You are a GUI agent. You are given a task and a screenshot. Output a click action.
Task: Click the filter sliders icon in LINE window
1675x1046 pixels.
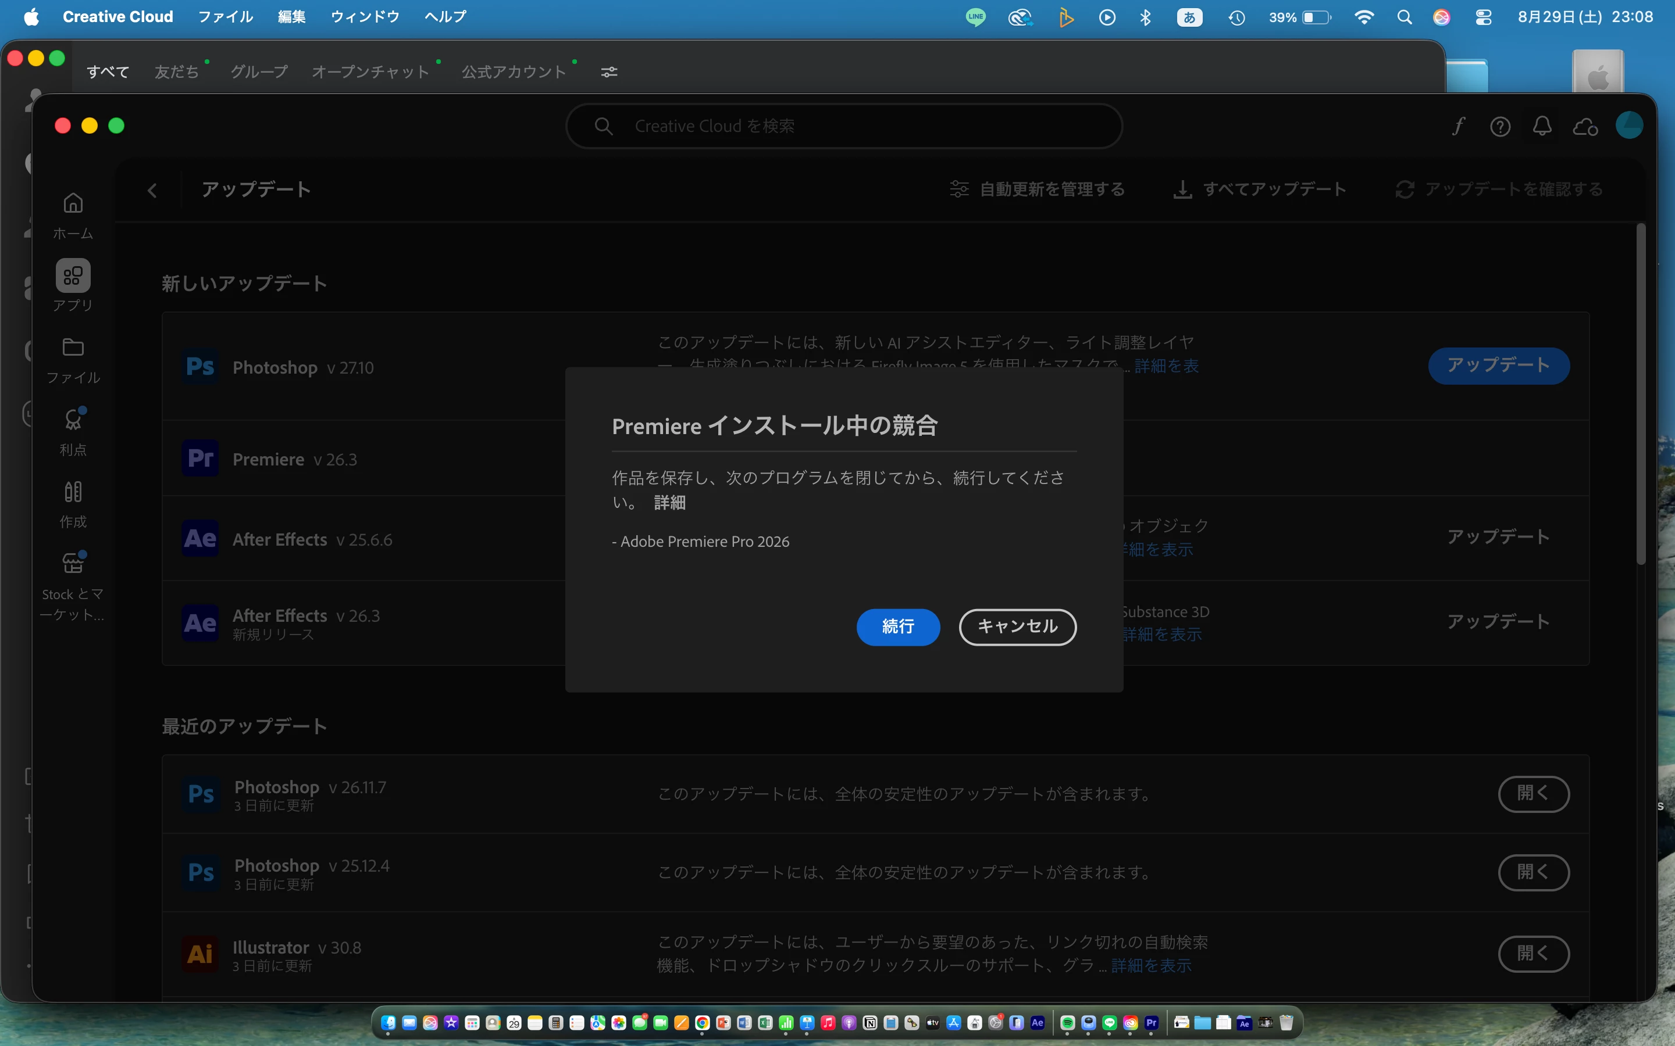[x=609, y=72]
